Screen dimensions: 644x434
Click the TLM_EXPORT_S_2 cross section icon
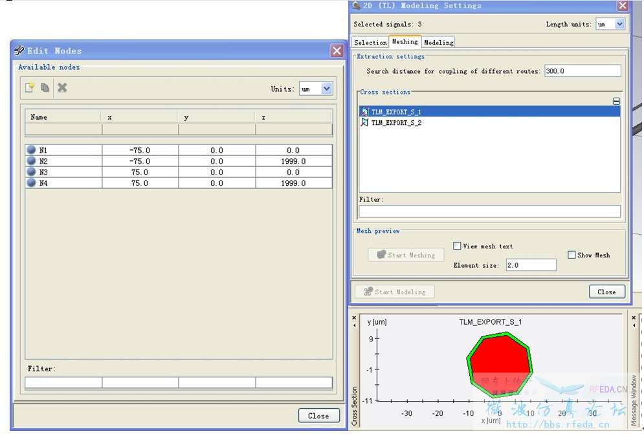[364, 122]
